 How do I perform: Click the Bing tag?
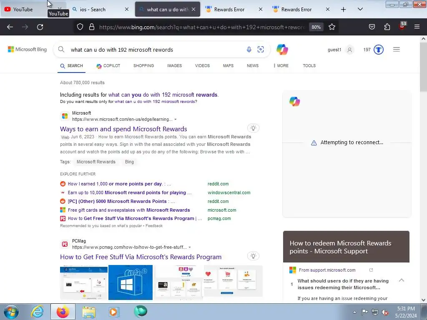click(x=129, y=162)
